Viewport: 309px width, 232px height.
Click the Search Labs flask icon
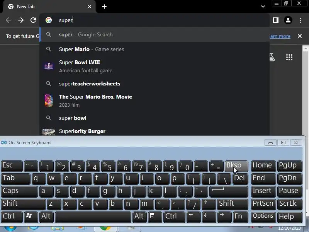tap(272, 57)
